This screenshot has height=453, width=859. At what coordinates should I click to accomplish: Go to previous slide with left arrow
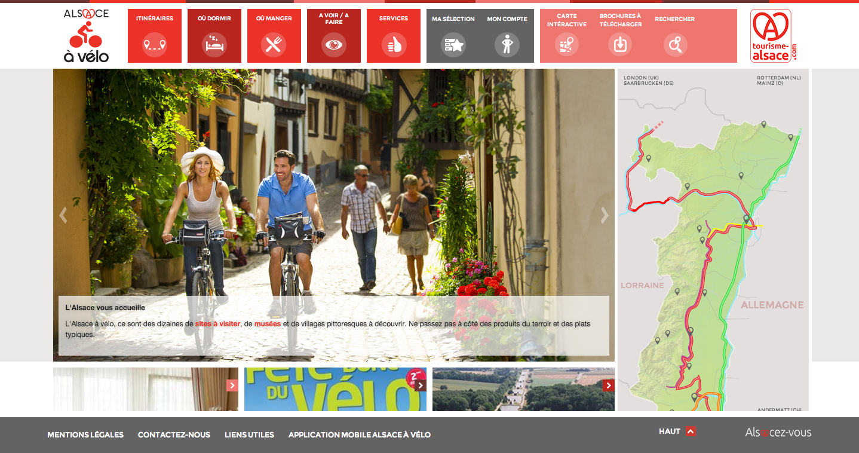point(63,215)
